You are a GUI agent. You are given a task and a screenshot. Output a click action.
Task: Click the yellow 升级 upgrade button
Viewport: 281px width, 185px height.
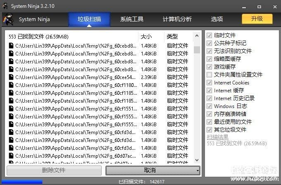point(257,19)
